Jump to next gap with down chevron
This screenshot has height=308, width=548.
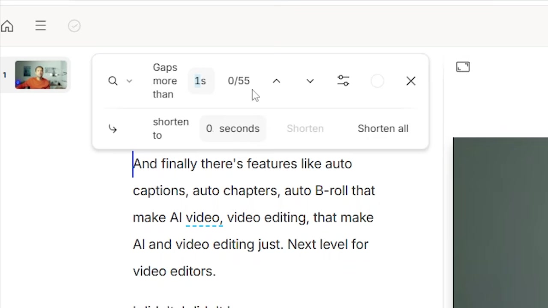click(x=310, y=81)
